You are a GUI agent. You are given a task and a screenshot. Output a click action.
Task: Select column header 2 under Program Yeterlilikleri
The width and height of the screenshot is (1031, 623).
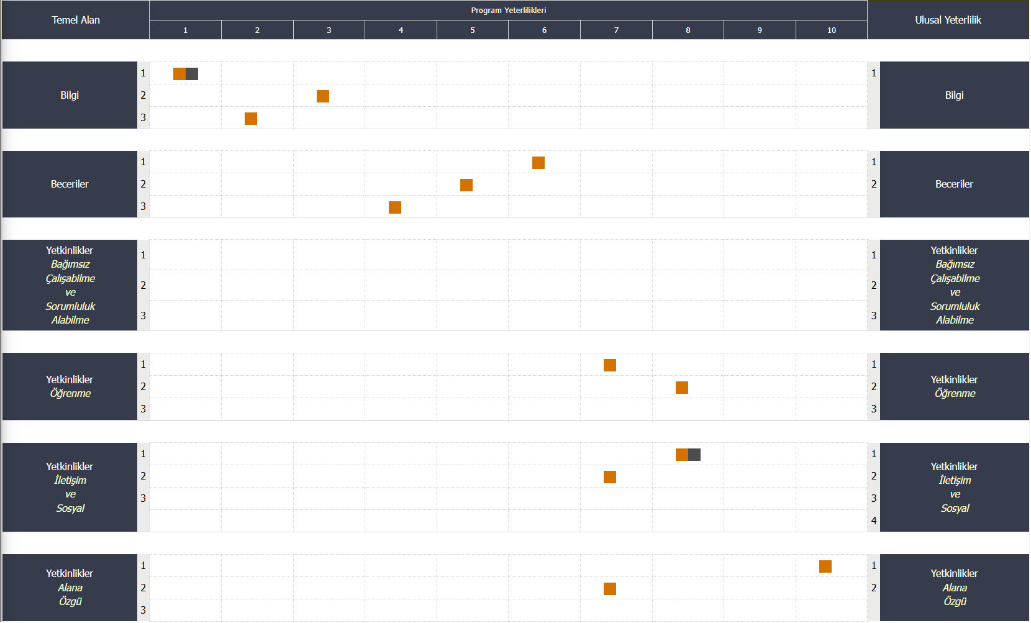(x=257, y=30)
